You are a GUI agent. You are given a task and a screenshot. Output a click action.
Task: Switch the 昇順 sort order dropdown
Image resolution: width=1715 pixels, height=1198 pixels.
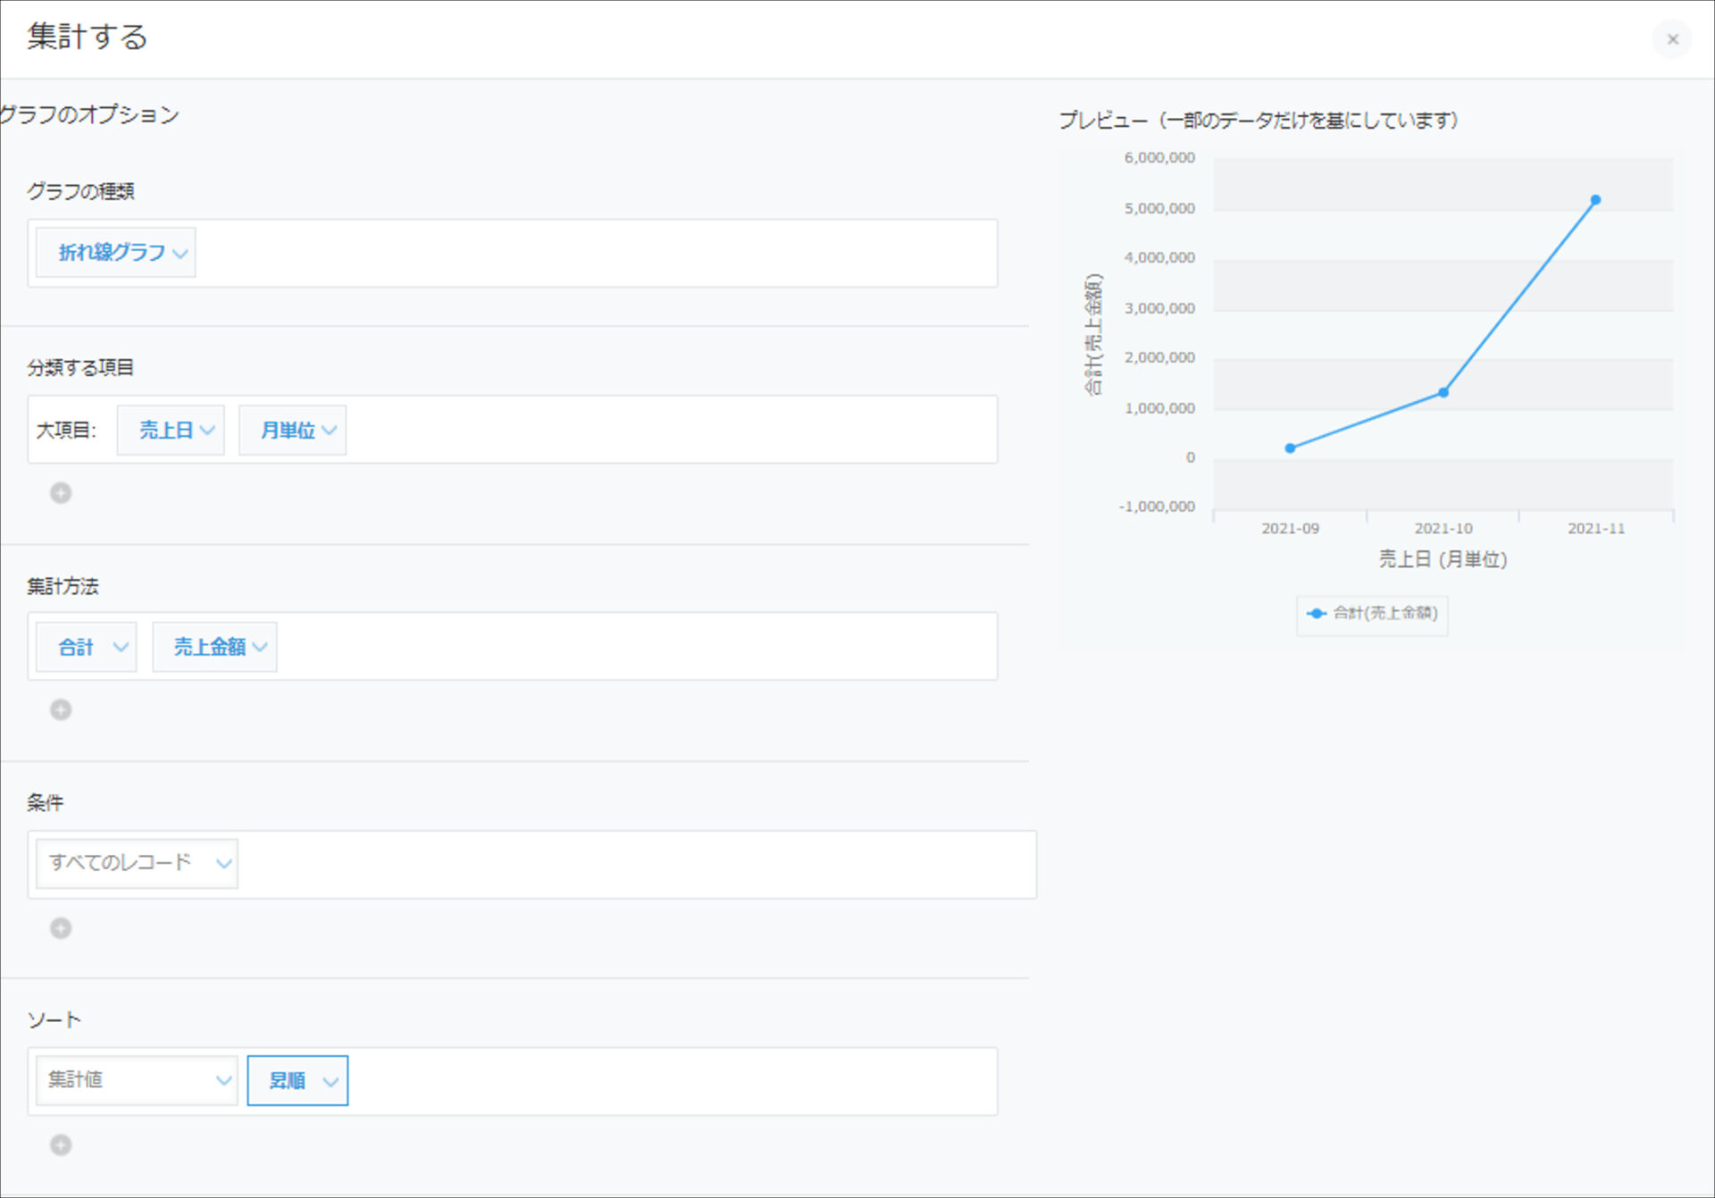pyautogui.click(x=297, y=1081)
